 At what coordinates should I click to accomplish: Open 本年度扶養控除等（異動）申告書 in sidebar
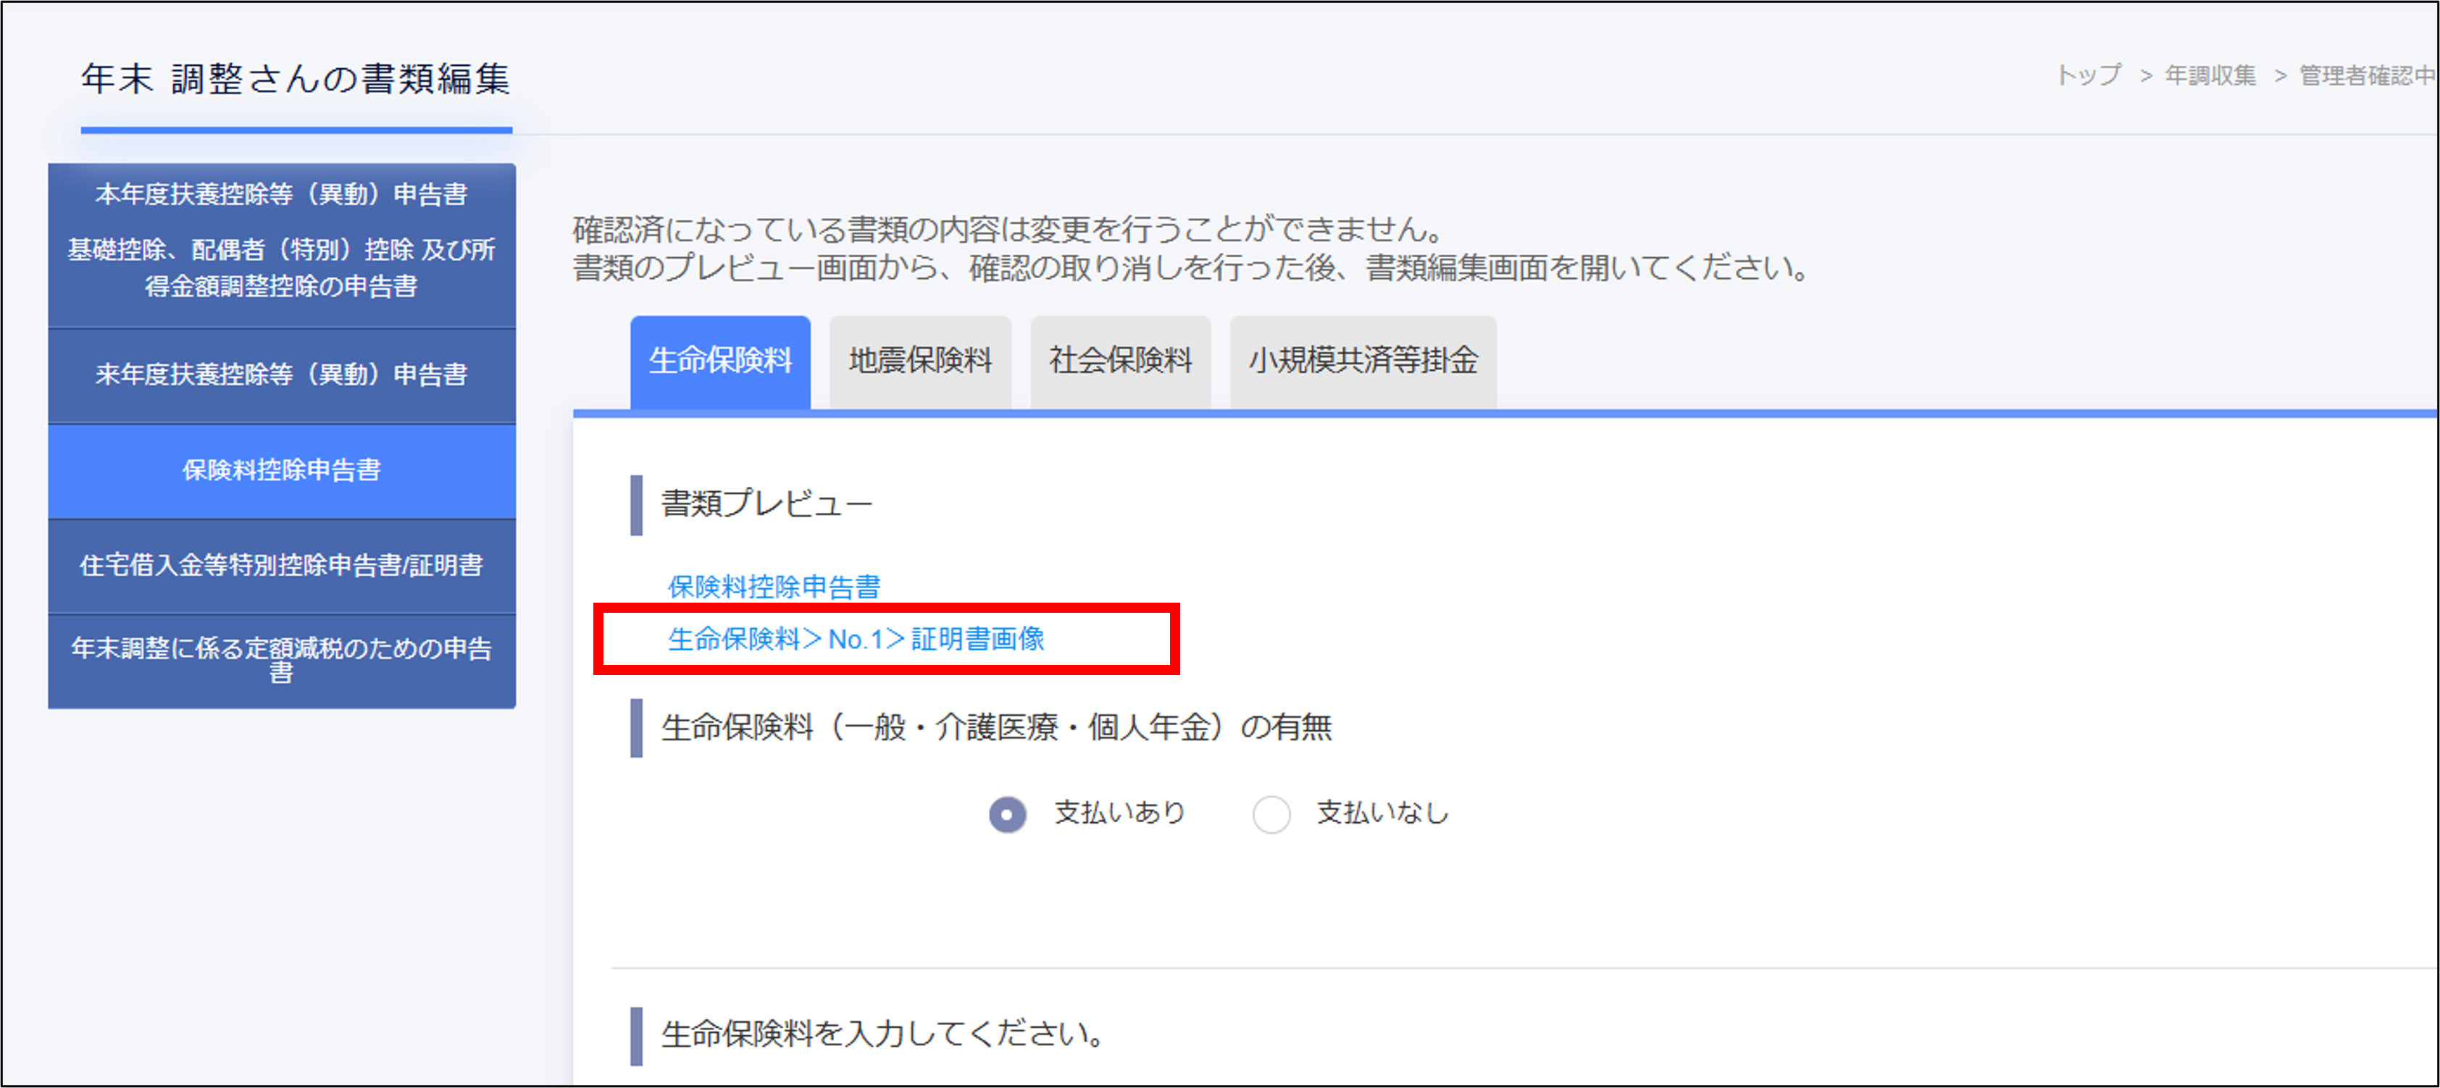coord(281,194)
